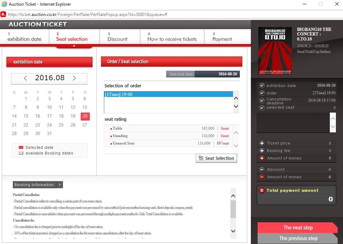Click red minus icon beside Amount of money
This screenshot has height=244, width=343.
point(262,177)
